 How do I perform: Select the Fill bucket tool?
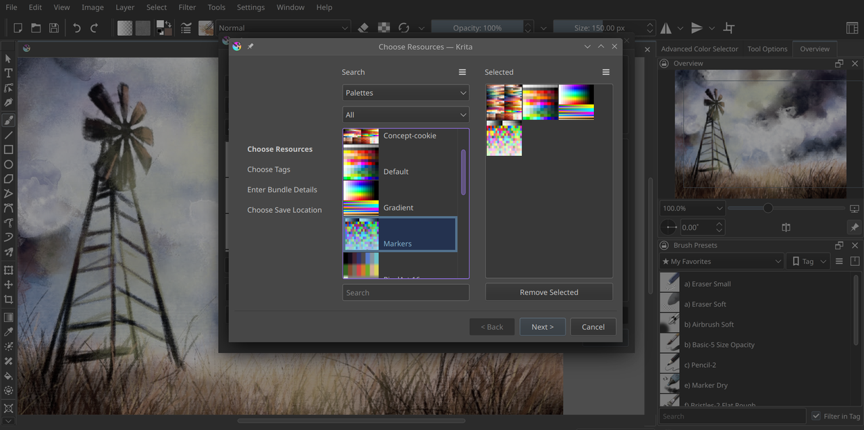[8, 376]
